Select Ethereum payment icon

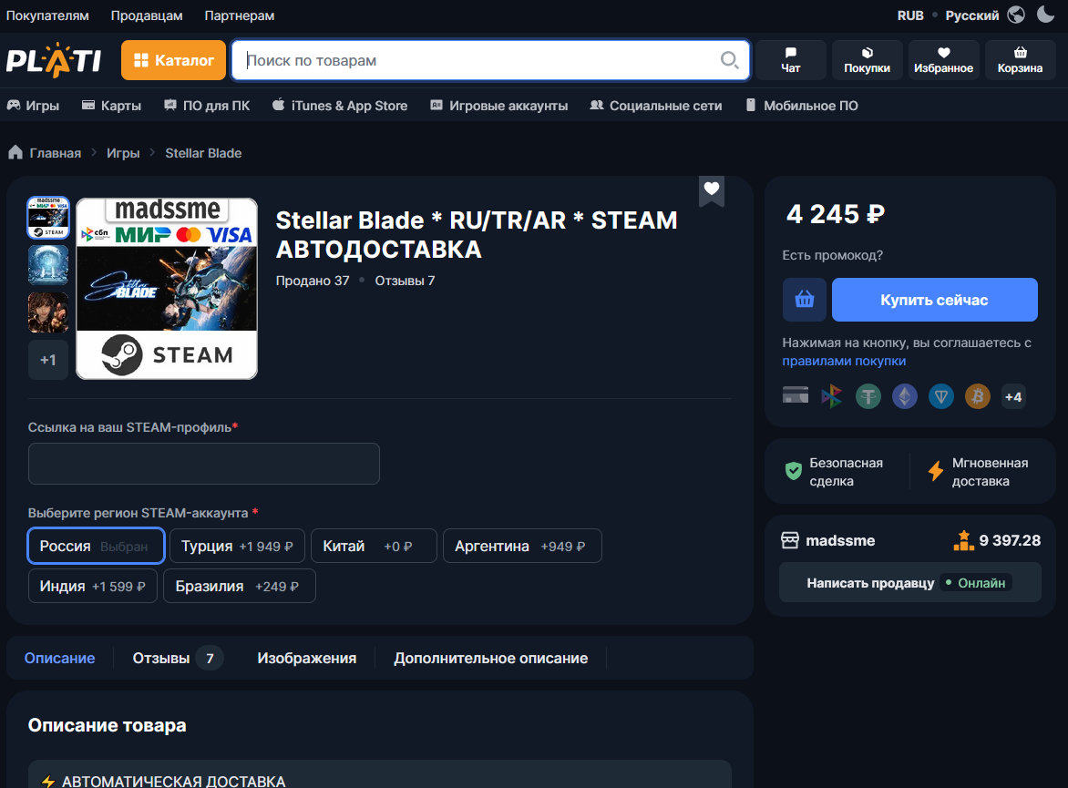coord(905,396)
